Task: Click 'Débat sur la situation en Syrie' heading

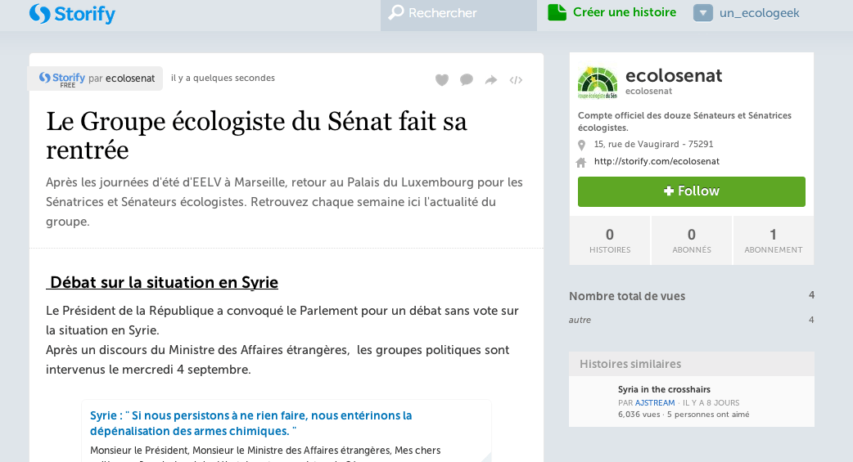Action: point(162,283)
